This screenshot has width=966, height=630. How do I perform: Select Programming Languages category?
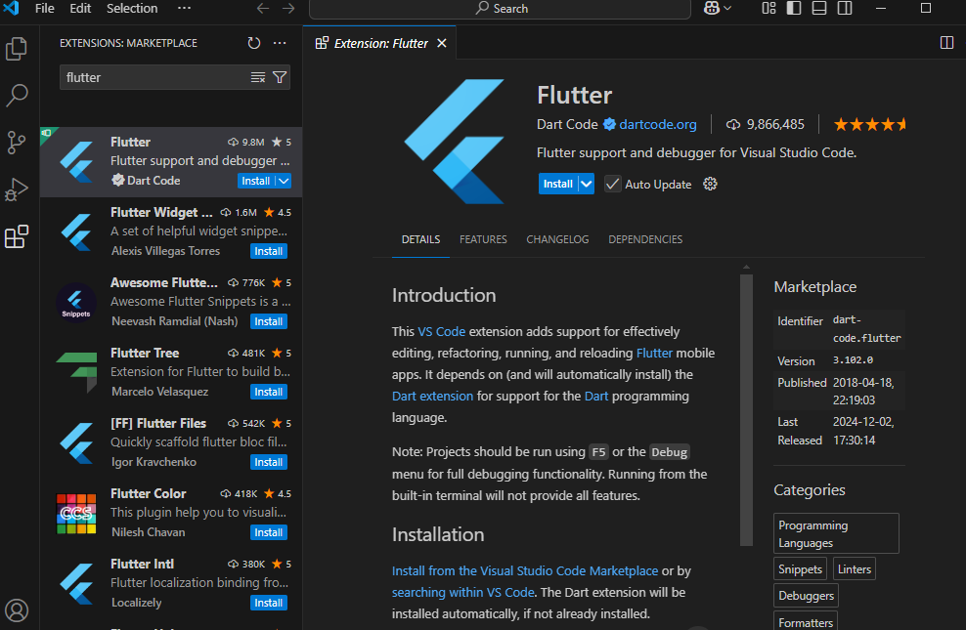point(836,533)
